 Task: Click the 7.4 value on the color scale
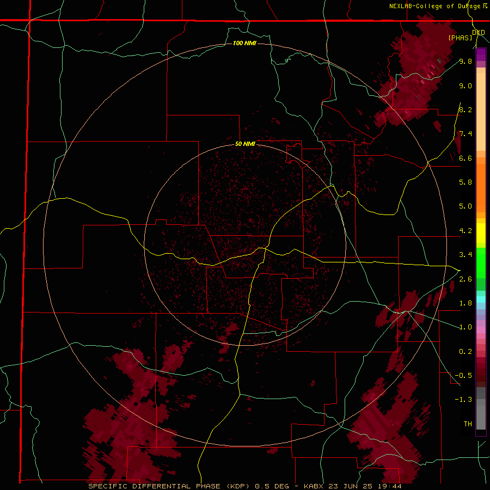point(465,134)
